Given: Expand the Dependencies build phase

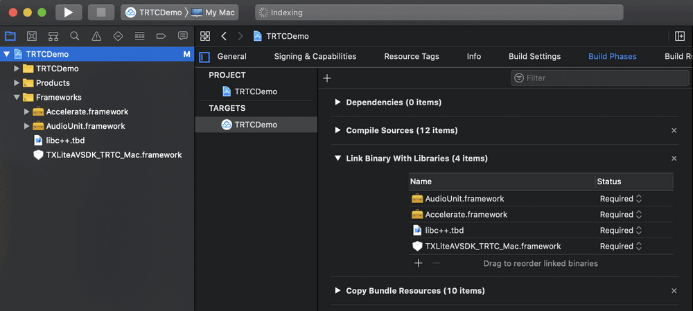Looking at the screenshot, I should [337, 103].
